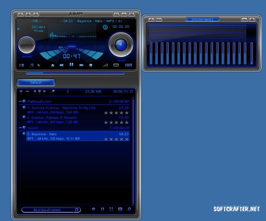Click the mute speaker button inside volume knob
Screen dimensions: 266x221
tap(121, 45)
